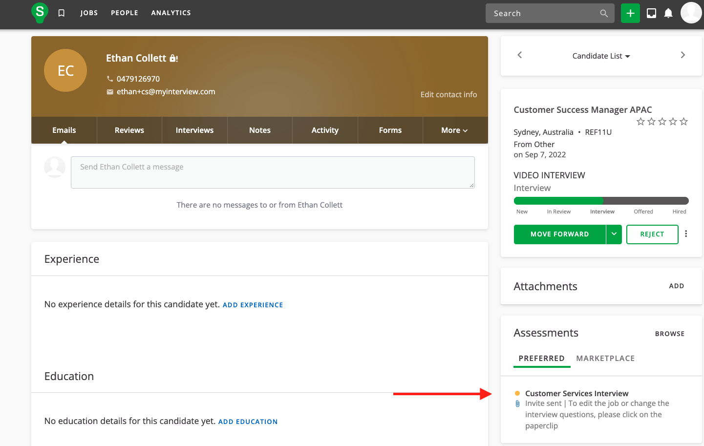The image size is (704, 446).
Task: Rate candidate with the fifth star
Action: 683,122
